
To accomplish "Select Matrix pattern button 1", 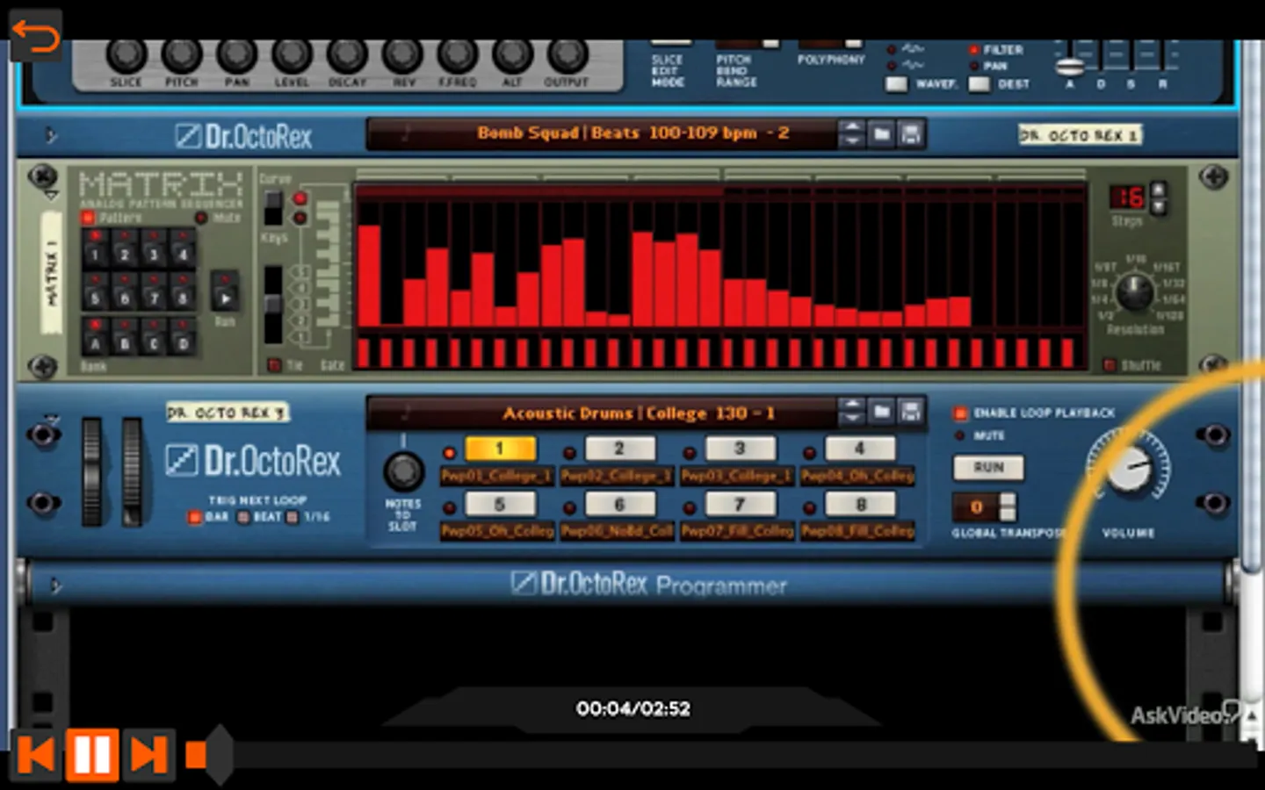I will coord(96,248).
